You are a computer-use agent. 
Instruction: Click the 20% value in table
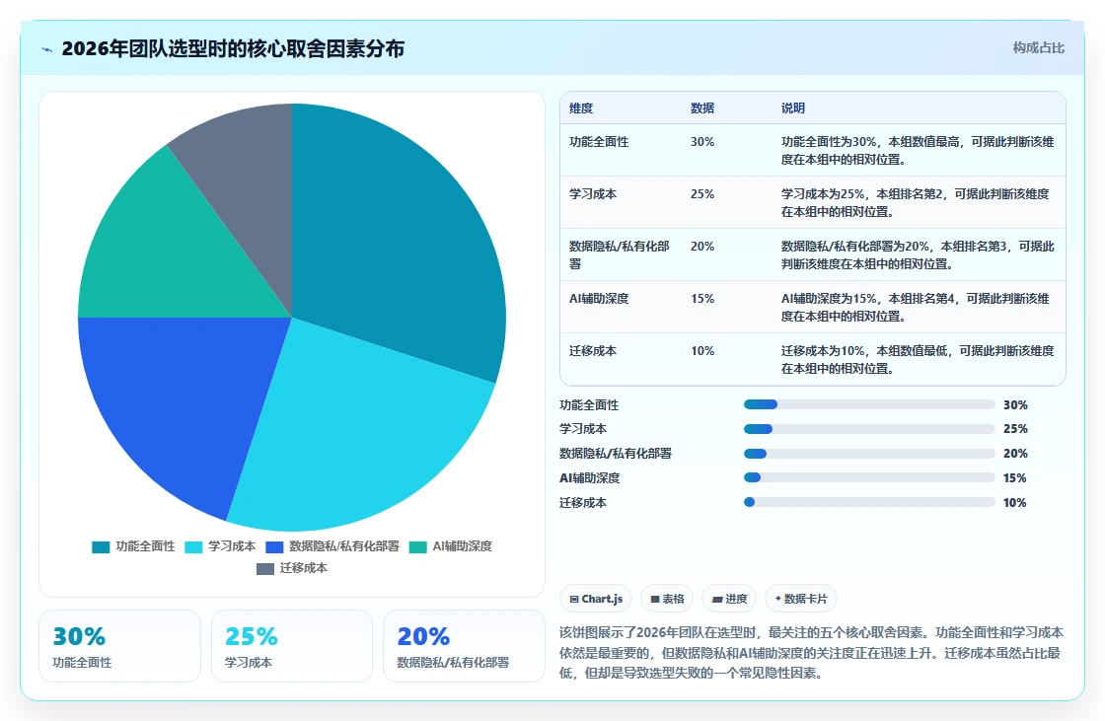pos(701,246)
